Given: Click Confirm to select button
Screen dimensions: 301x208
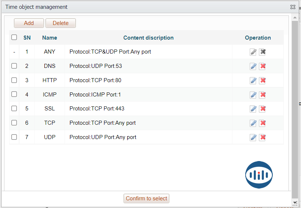Looking at the screenshot, I should coord(146,198).
